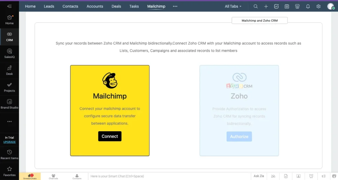Open Channels in bottom bar
The width and height of the screenshot is (338, 180).
53,176
